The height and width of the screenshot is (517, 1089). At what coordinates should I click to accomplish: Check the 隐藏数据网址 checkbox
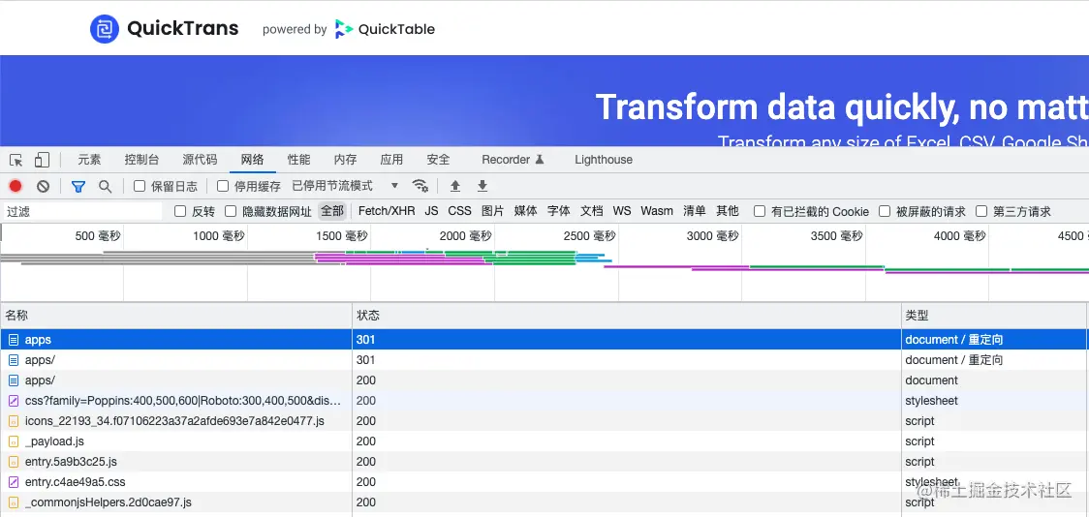[x=231, y=211]
